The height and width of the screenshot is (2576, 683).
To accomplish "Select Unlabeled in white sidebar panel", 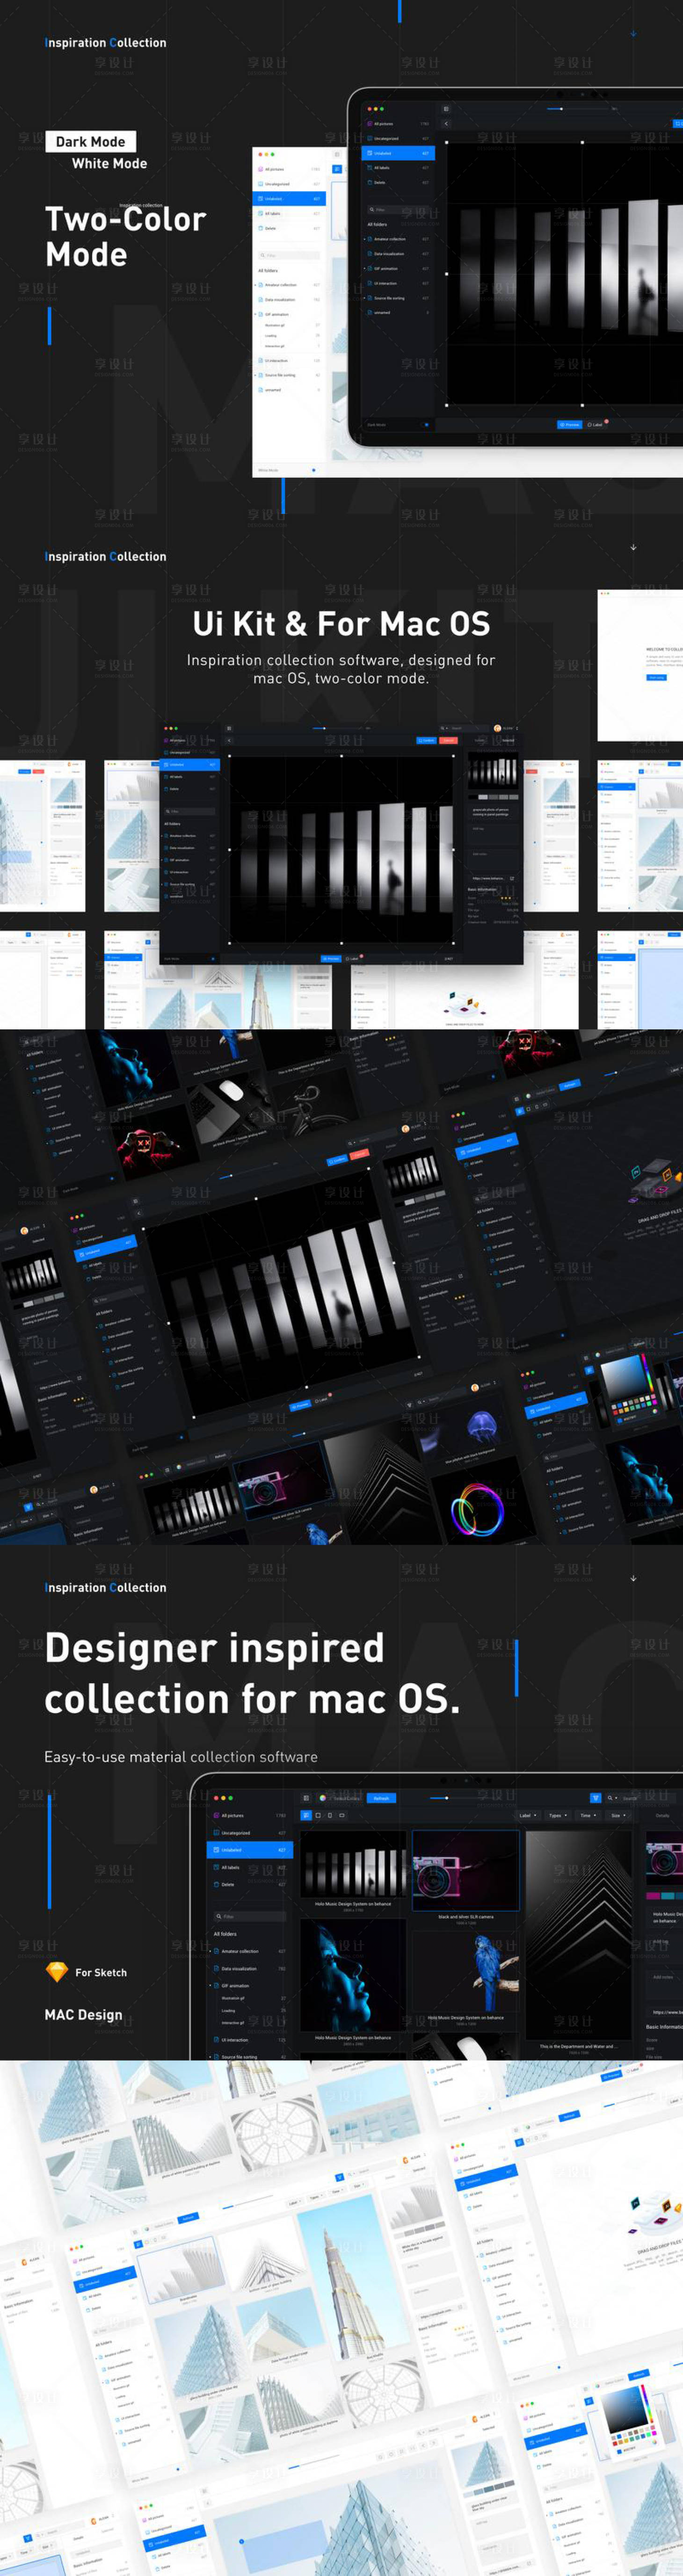I will pyautogui.click(x=289, y=199).
